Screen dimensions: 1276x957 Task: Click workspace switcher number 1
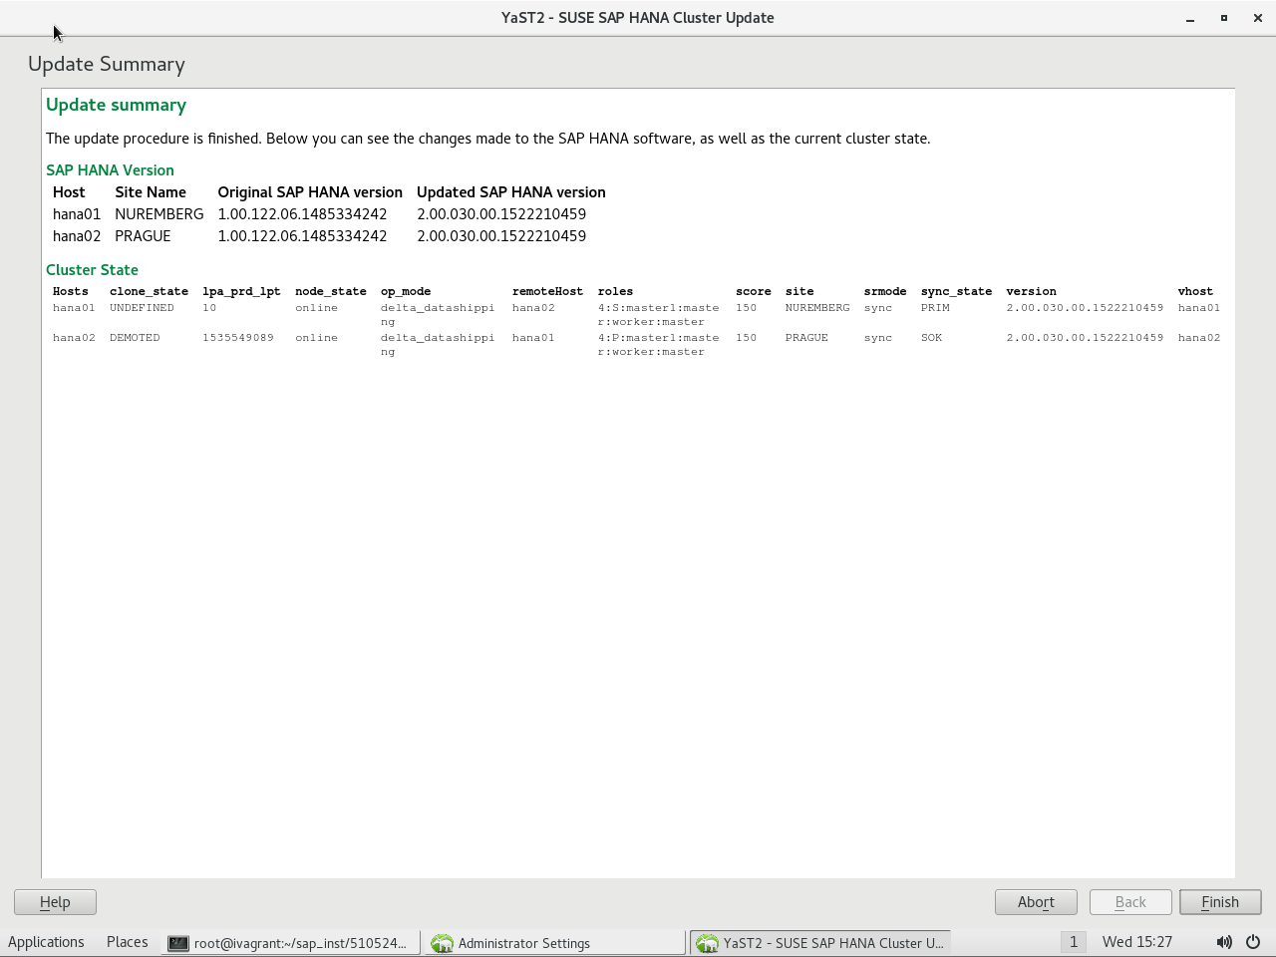point(1073,942)
